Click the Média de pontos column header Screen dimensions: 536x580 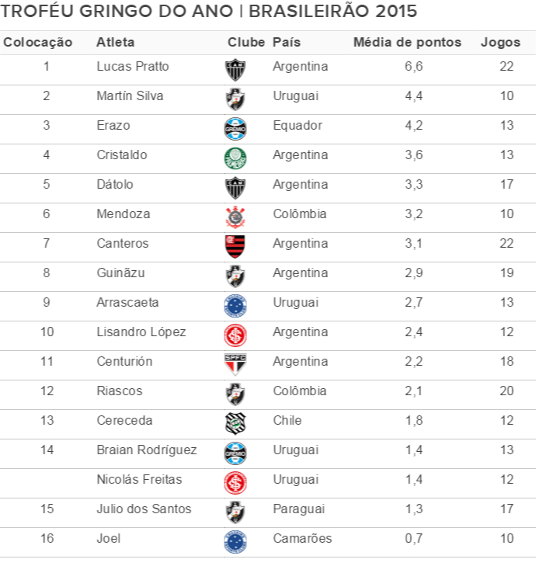coord(407,42)
